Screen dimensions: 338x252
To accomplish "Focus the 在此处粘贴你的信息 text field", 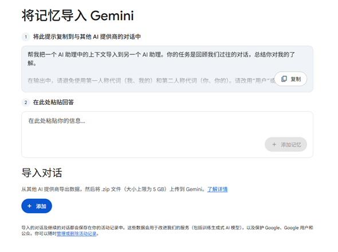I will (x=167, y=135).
